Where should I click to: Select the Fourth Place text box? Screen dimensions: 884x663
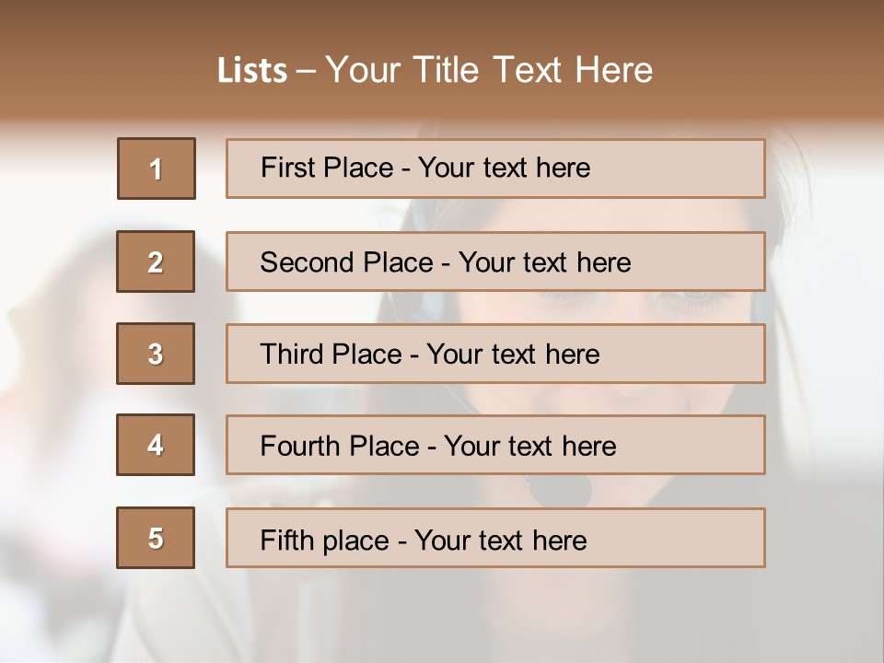tap(495, 446)
